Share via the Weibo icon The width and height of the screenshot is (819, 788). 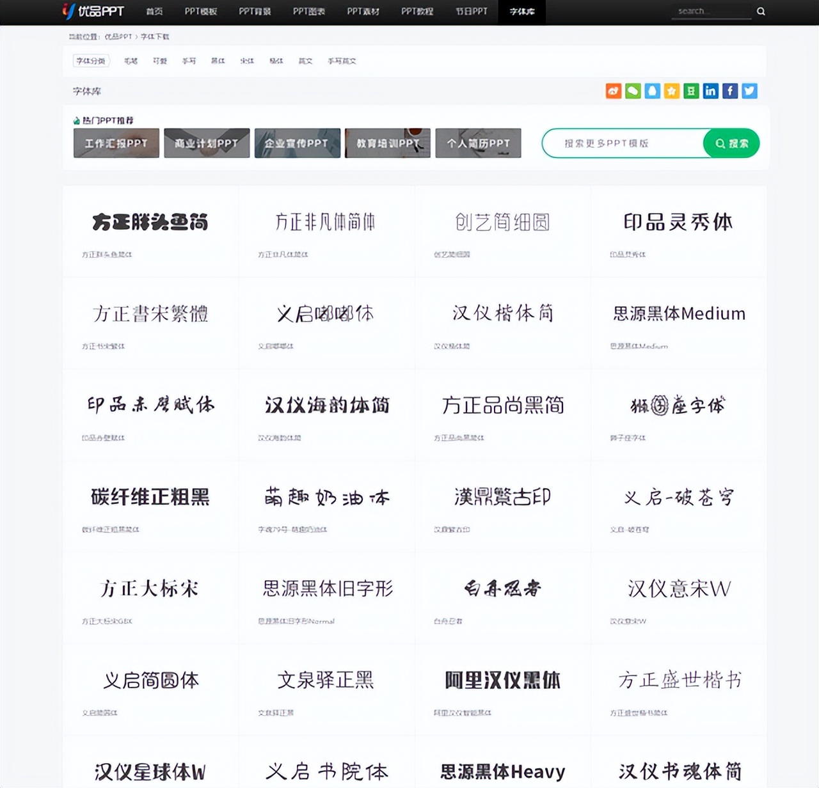pyautogui.click(x=614, y=91)
